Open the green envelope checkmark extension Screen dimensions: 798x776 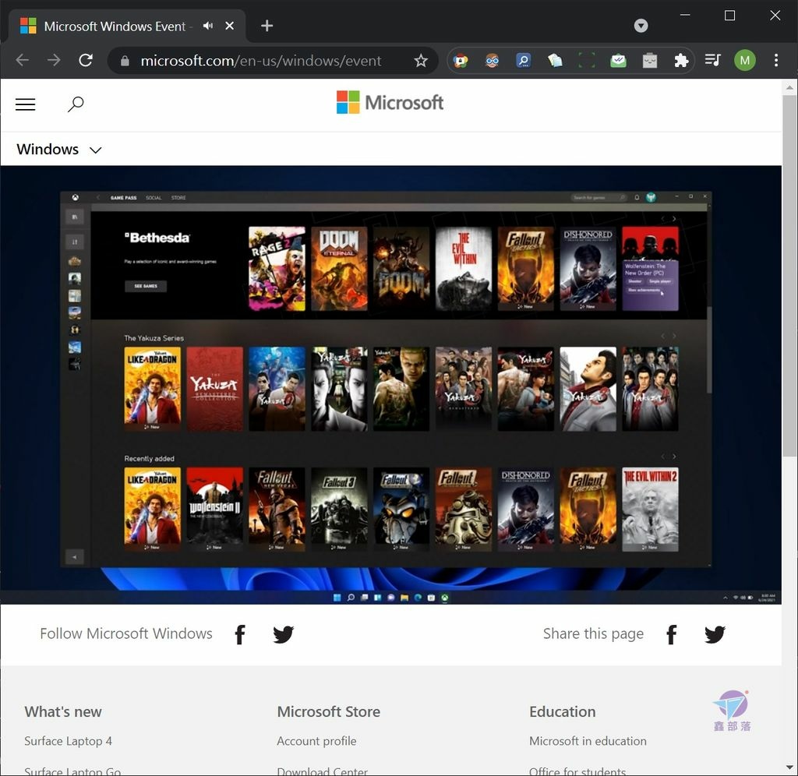click(x=618, y=61)
